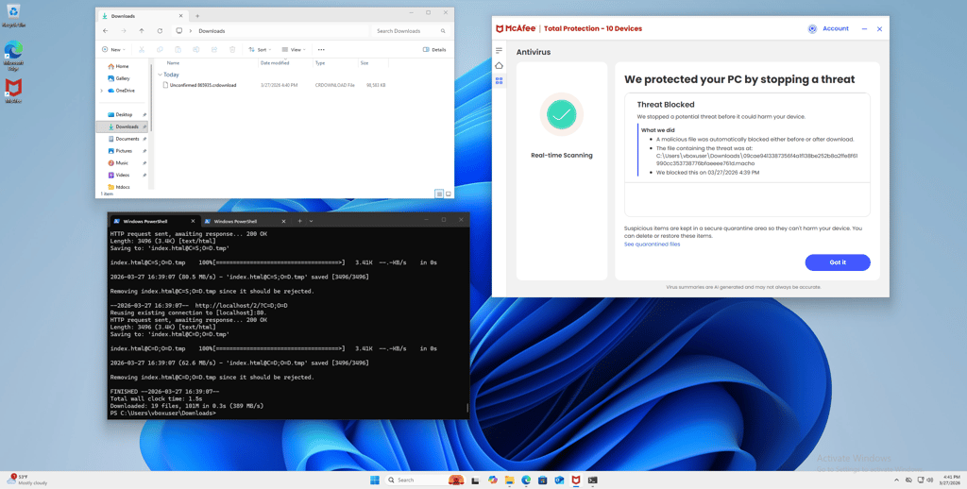Click the Paste icon in Explorer toolbar
The width and height of the screenshot is (967, 489).
point(178,49)
